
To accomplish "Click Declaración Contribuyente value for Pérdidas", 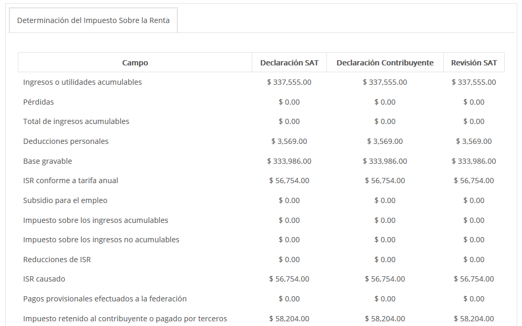I will click(385, 102).
